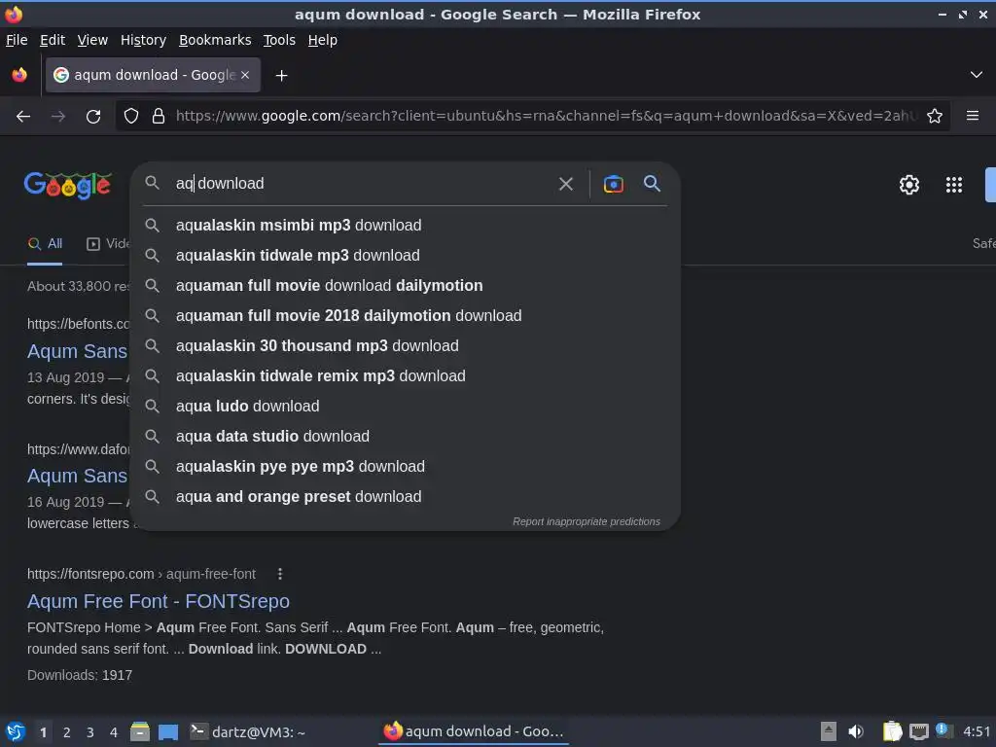Open a new tab with plus

pyautogui.click(x=281, y=76)
